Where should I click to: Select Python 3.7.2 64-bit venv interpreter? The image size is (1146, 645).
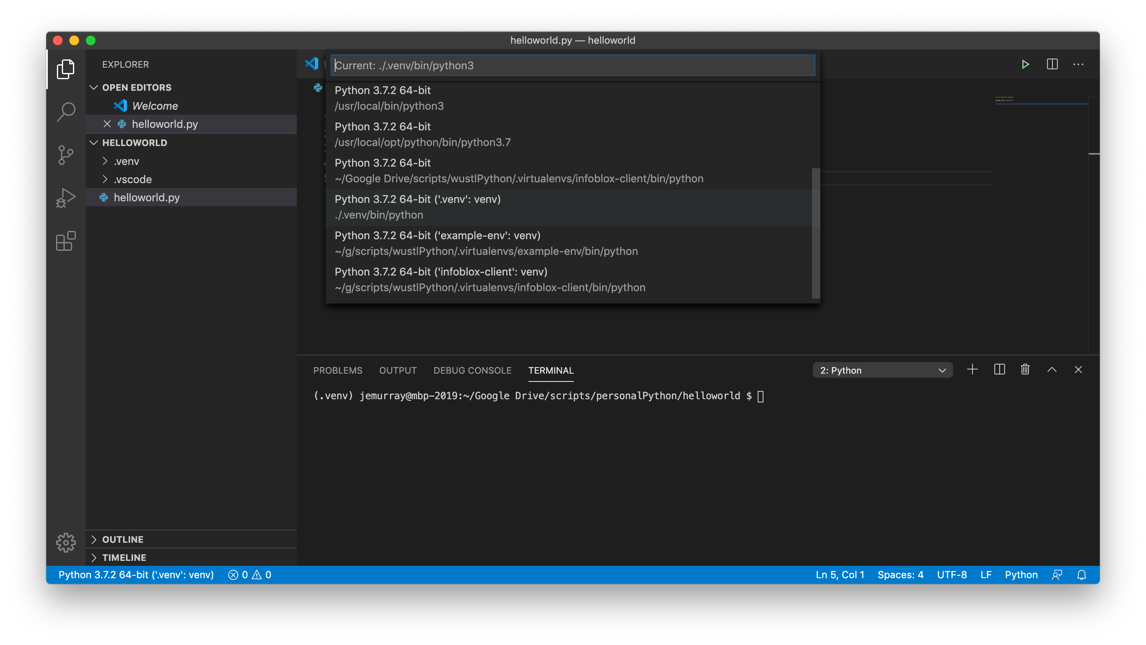572,206
